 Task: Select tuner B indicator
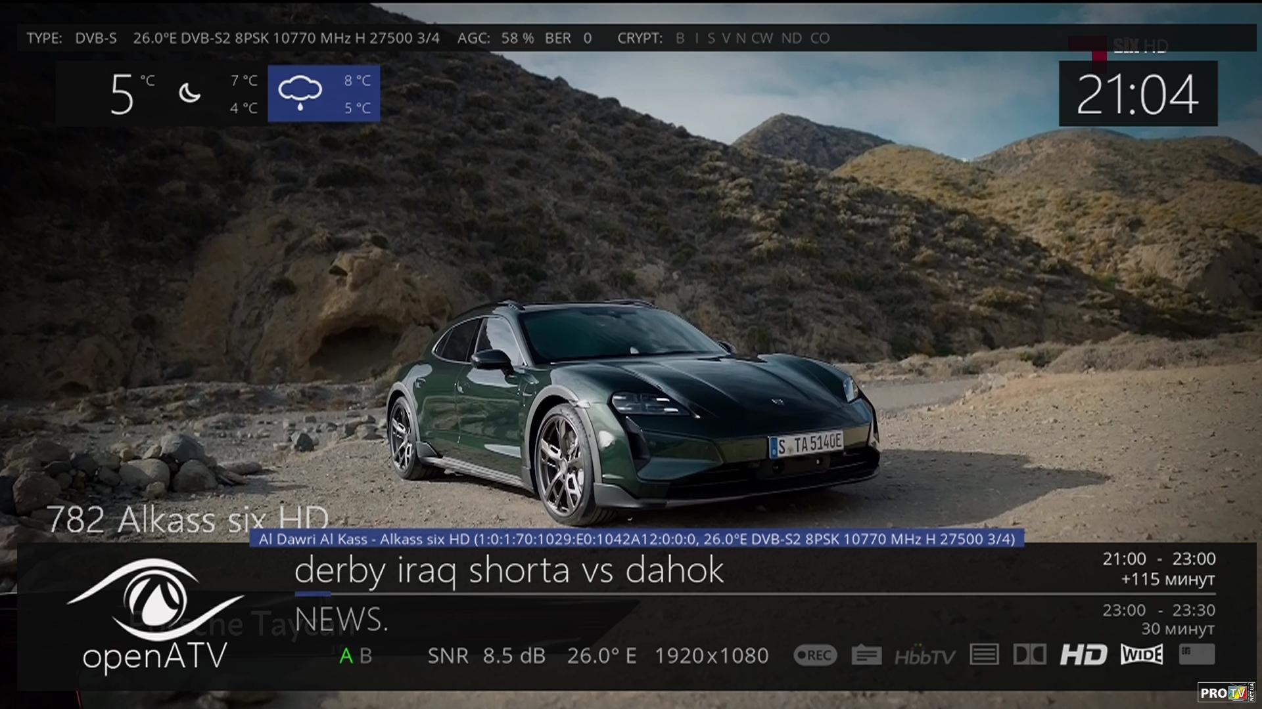coord(366,656)
